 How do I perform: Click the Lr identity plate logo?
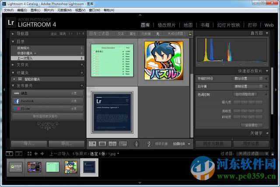coord(11,22)
